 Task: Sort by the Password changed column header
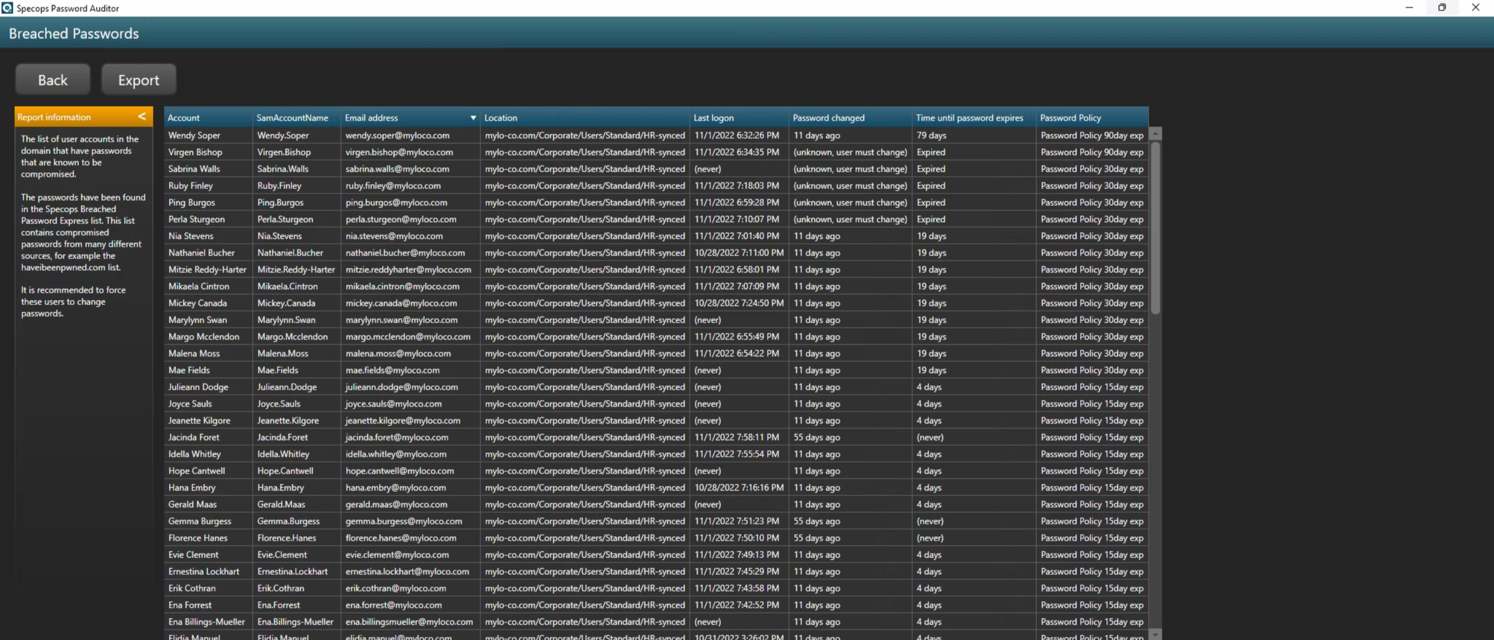tap(850, 118)
